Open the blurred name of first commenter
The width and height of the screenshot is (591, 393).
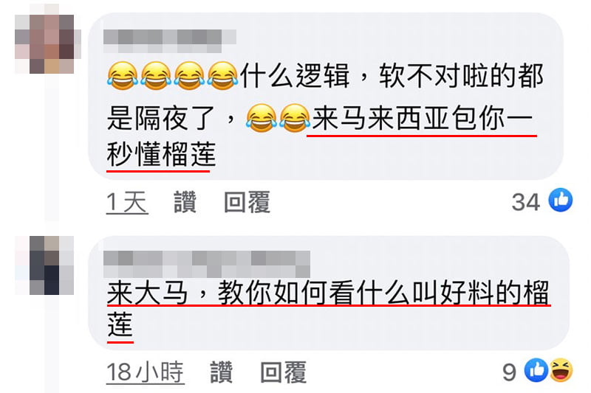pos(170,41)
